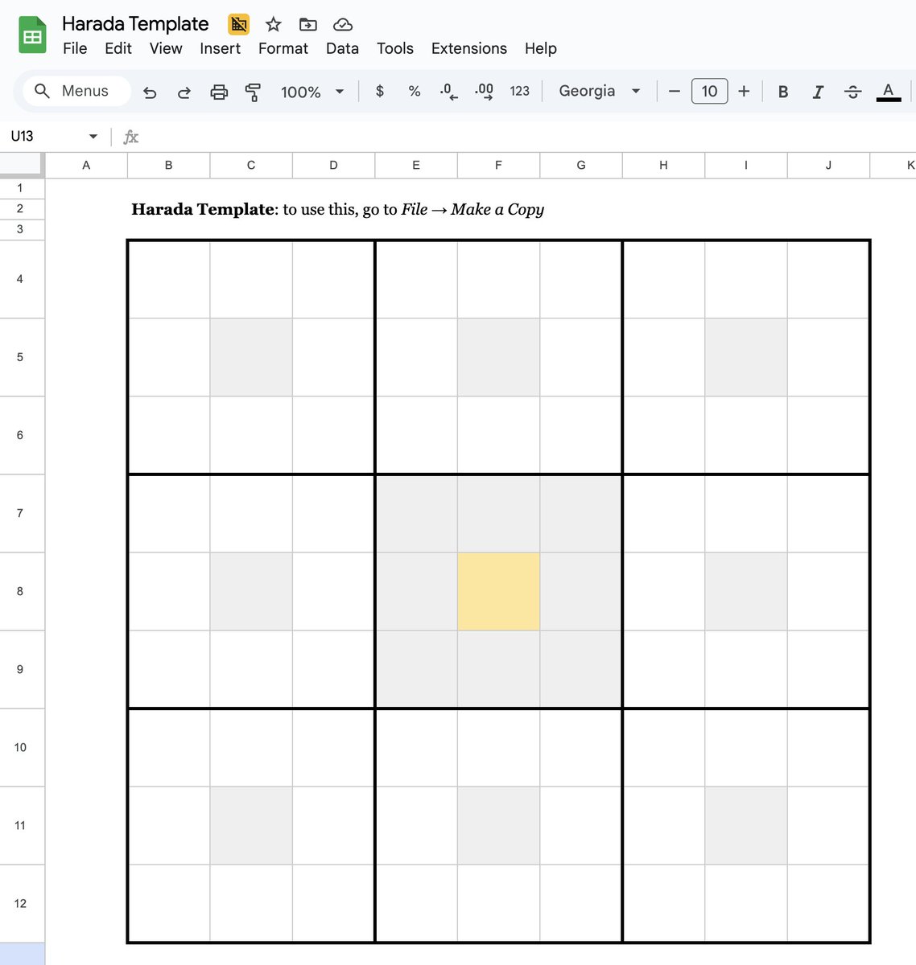Select the Undo icon
The height and width of the screenshot is (965, 916).
click(x=150, y=91)
